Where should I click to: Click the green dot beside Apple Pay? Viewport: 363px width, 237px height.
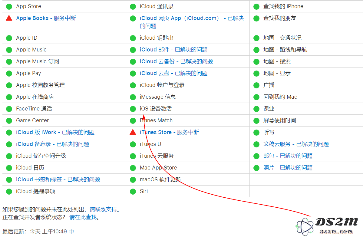point(9,73)
